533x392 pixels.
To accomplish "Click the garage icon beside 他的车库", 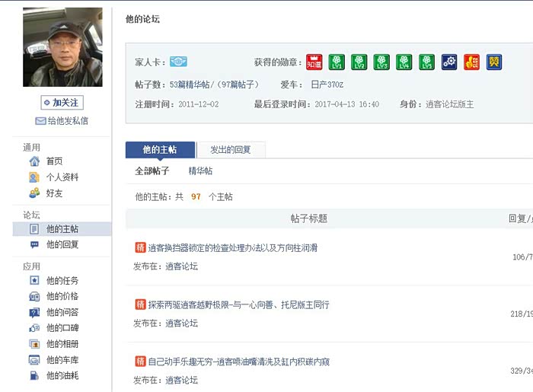I will [34, 360].
